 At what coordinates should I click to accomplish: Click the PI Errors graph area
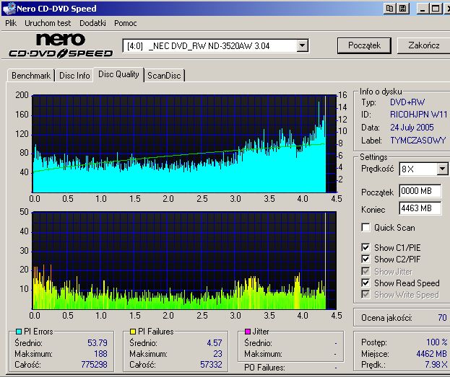(x=184, y=143)
